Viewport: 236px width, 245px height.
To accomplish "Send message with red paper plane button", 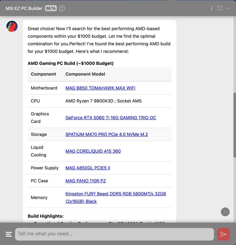I will point(223,234).
